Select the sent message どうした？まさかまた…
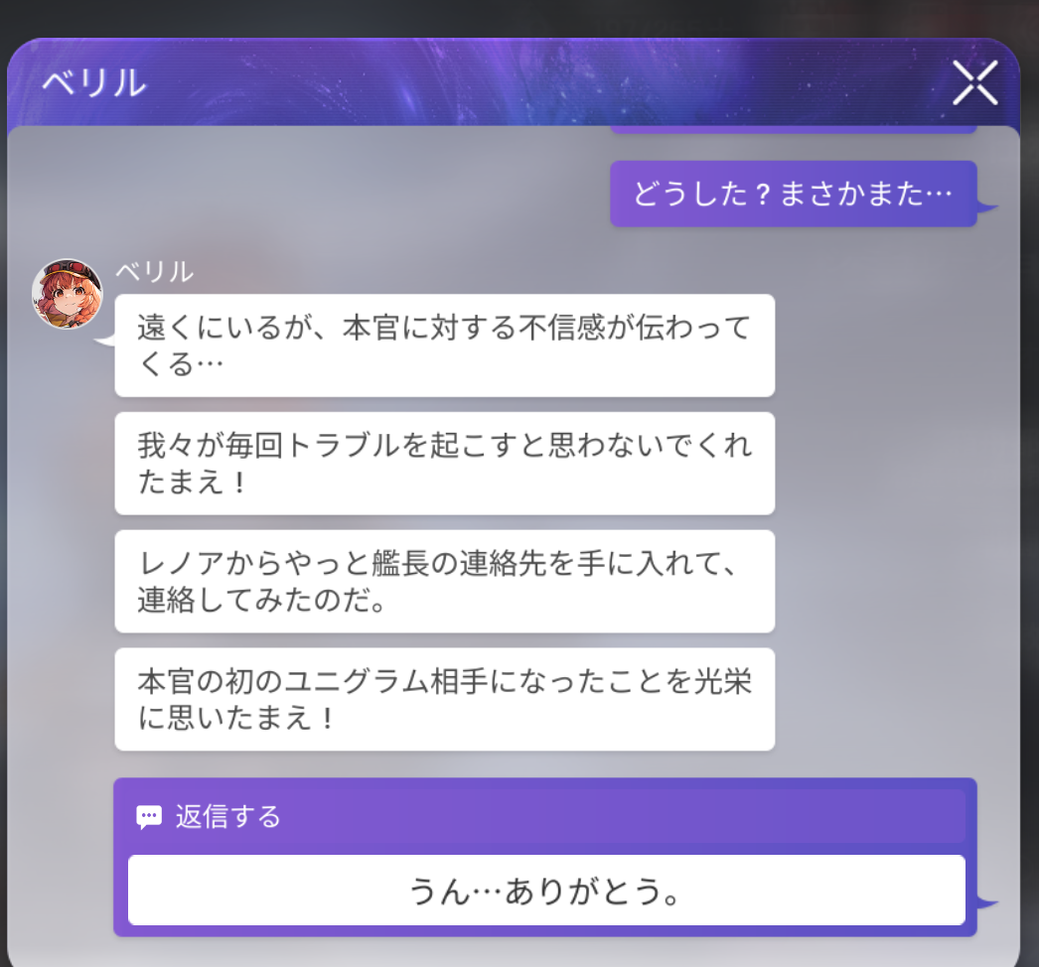 794,194
